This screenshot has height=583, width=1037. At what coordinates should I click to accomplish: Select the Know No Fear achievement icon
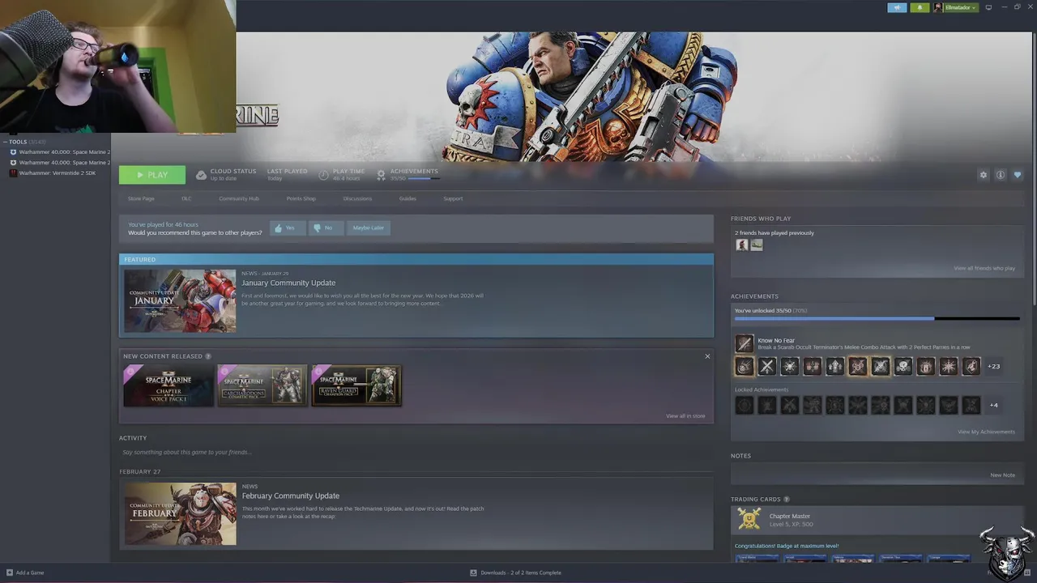coord(745,343)
